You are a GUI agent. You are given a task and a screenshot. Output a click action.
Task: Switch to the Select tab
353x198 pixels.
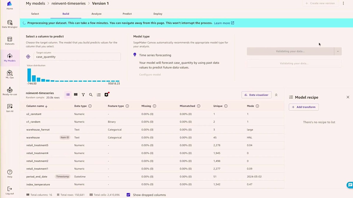tap(35, 14)
